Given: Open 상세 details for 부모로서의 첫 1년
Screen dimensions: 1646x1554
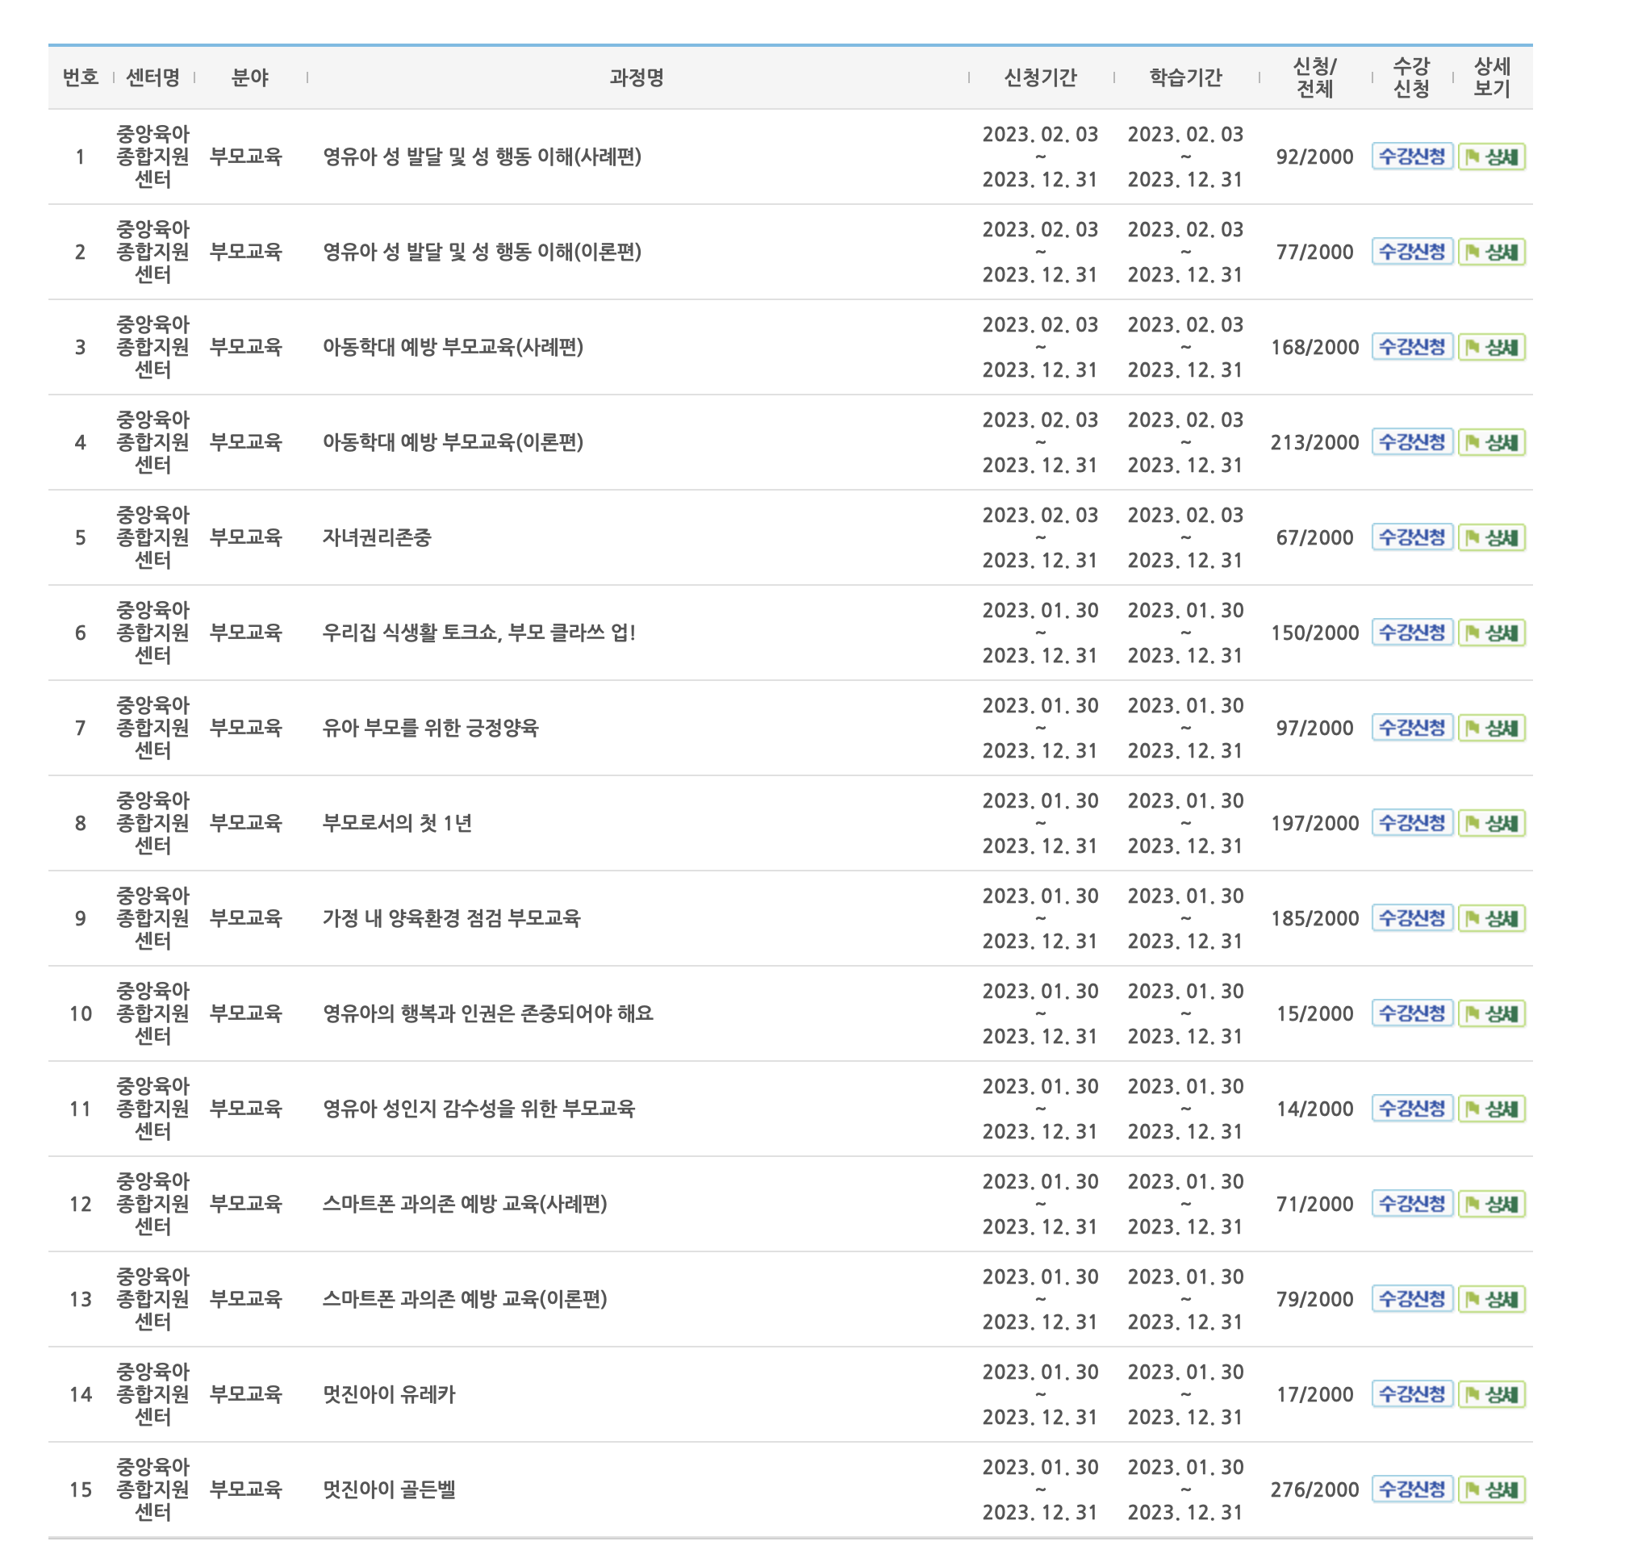Looking at the screenshot, I should (1491, 823).
